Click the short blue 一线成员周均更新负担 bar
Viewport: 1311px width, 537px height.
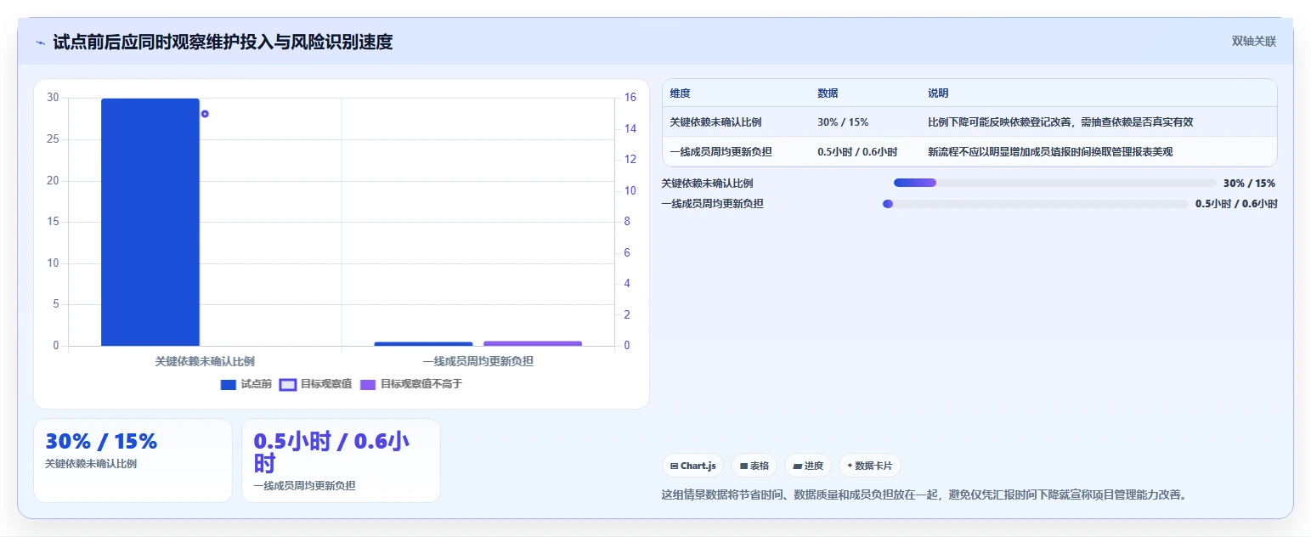pyautogui.click(x=423, y=343)
